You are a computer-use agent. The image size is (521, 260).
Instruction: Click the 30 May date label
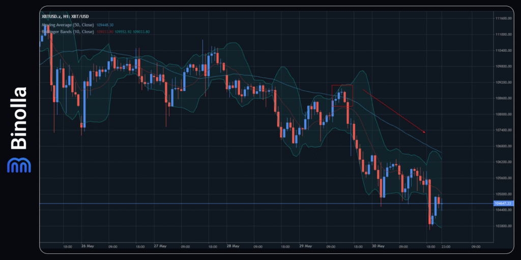378,246
